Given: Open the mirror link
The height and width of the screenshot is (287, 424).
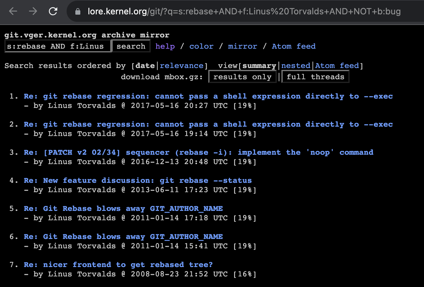Looking at the screenshot, I should [243, 46].
